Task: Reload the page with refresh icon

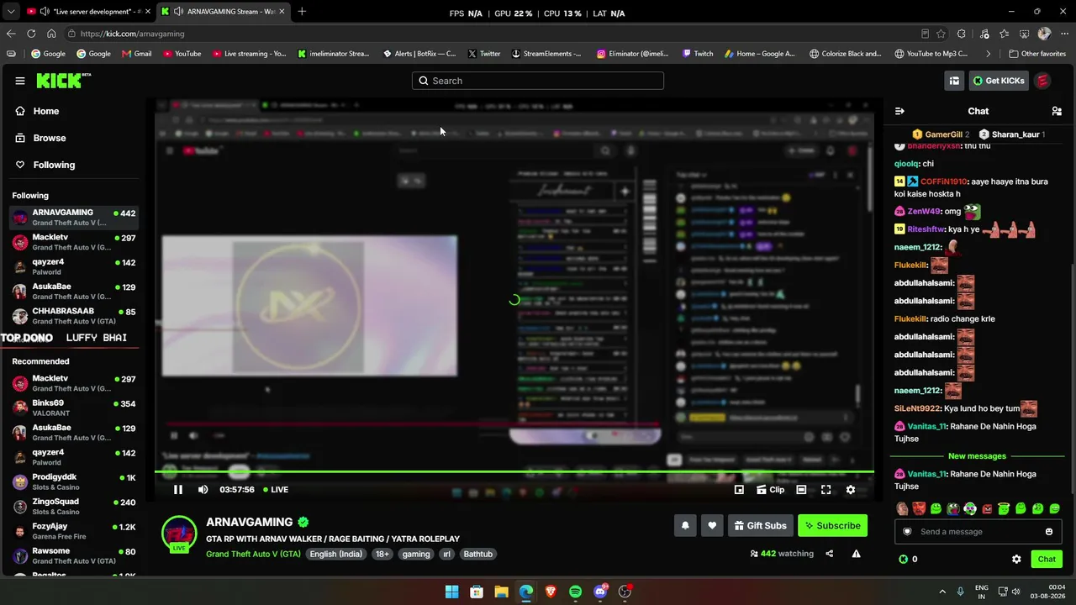Action: tap(31, 34)
